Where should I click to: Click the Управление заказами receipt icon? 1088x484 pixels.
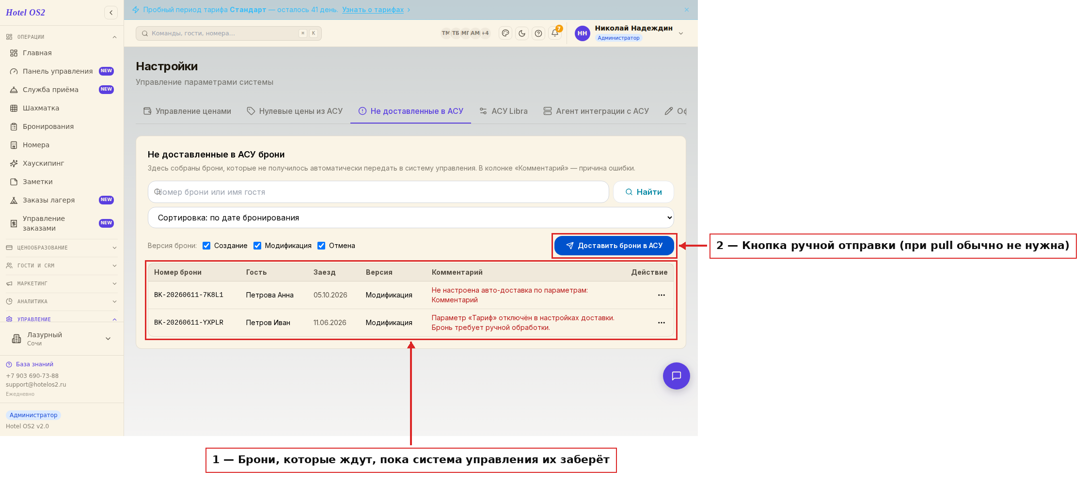click(x=14, y=223)
